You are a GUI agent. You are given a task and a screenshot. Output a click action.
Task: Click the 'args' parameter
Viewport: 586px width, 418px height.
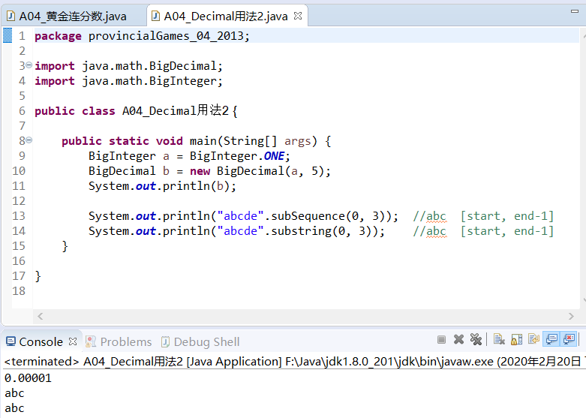[x=297, y=141]
